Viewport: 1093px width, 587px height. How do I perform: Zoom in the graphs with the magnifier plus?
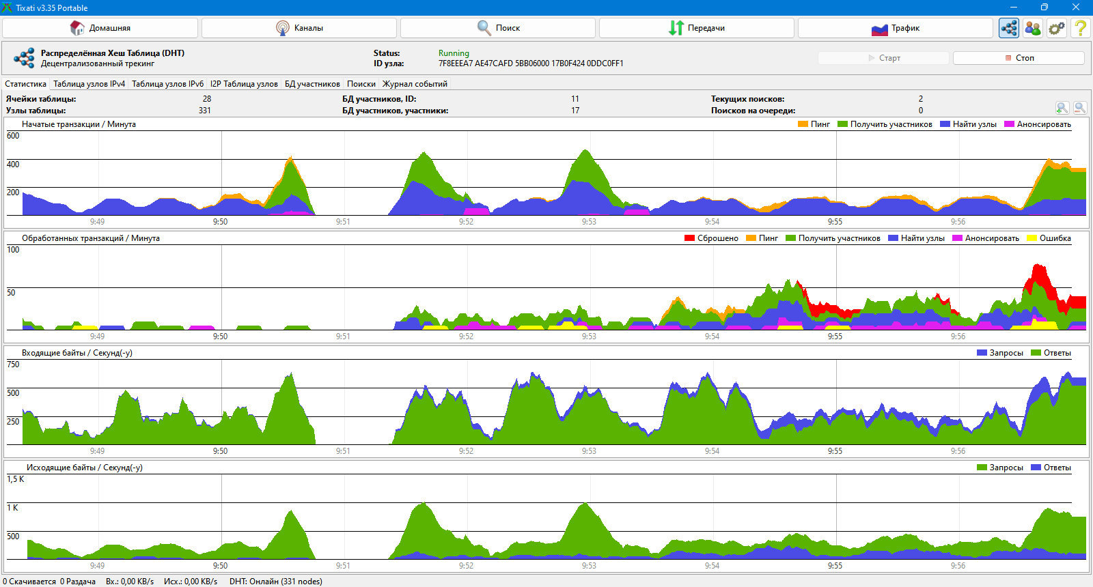click(1062, 108)
